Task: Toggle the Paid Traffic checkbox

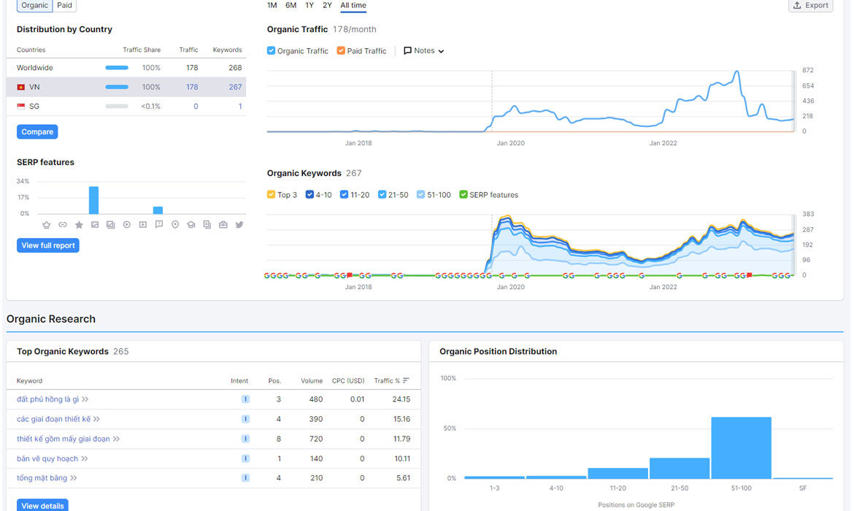Action: coord(341,50)
